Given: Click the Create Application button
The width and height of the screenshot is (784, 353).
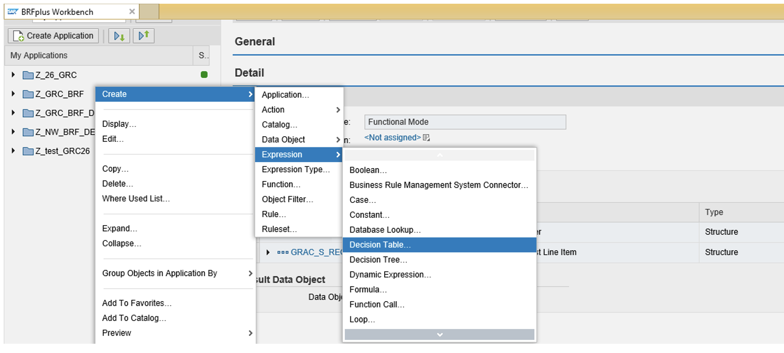Looking at the screenshot, I should pos(53,36).
